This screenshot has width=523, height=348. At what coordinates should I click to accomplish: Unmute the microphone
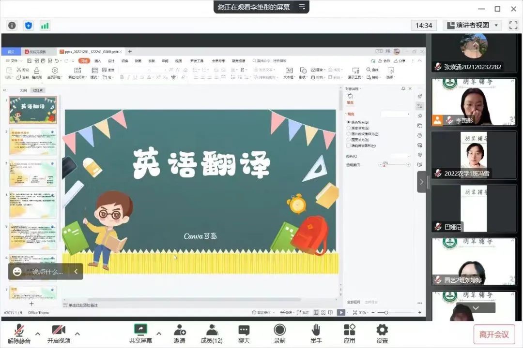(19, 330)
